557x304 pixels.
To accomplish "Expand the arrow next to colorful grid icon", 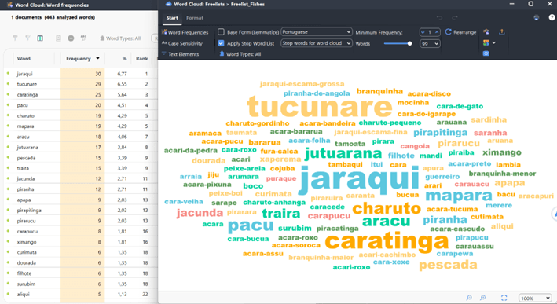I will coord(494,43).
